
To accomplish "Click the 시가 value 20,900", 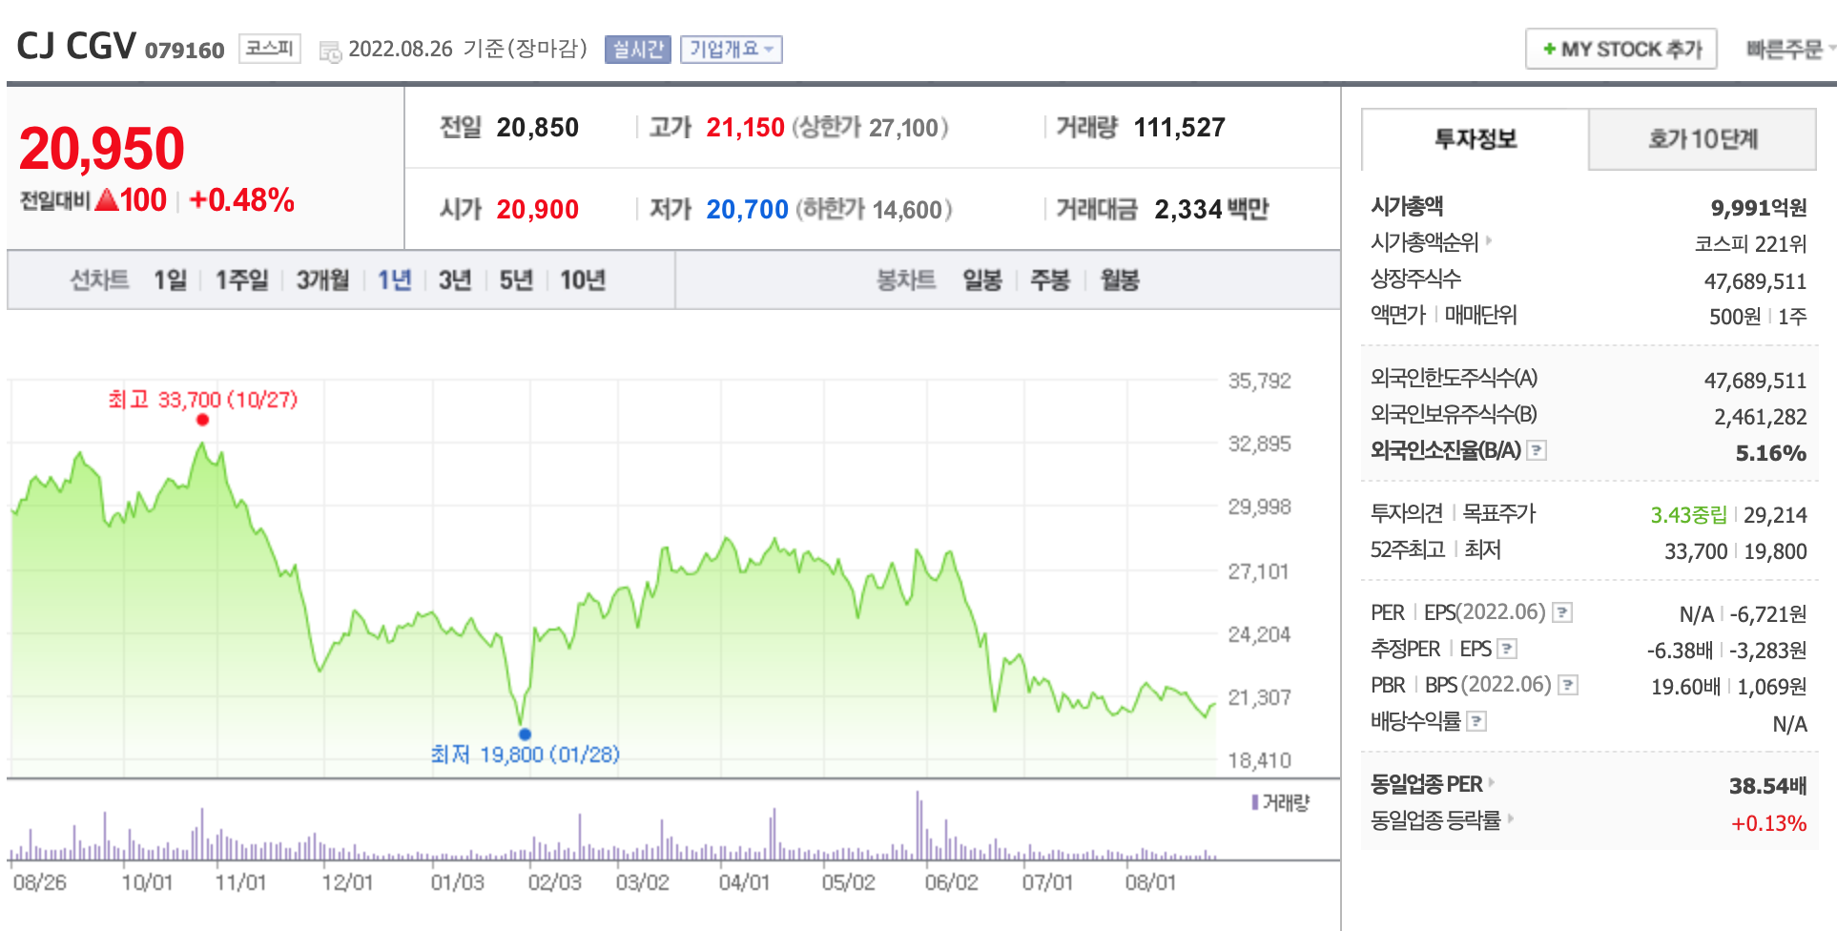I will [x=537, y=209].
